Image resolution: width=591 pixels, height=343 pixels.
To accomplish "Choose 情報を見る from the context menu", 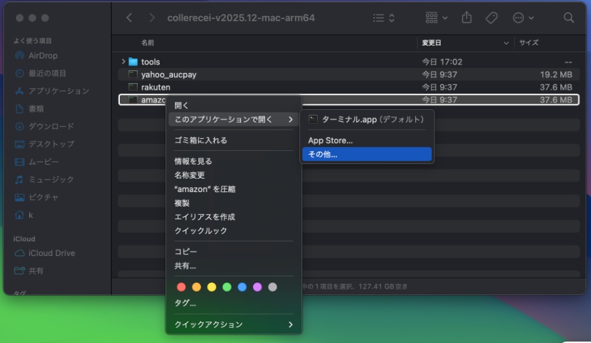I will 193,161.
